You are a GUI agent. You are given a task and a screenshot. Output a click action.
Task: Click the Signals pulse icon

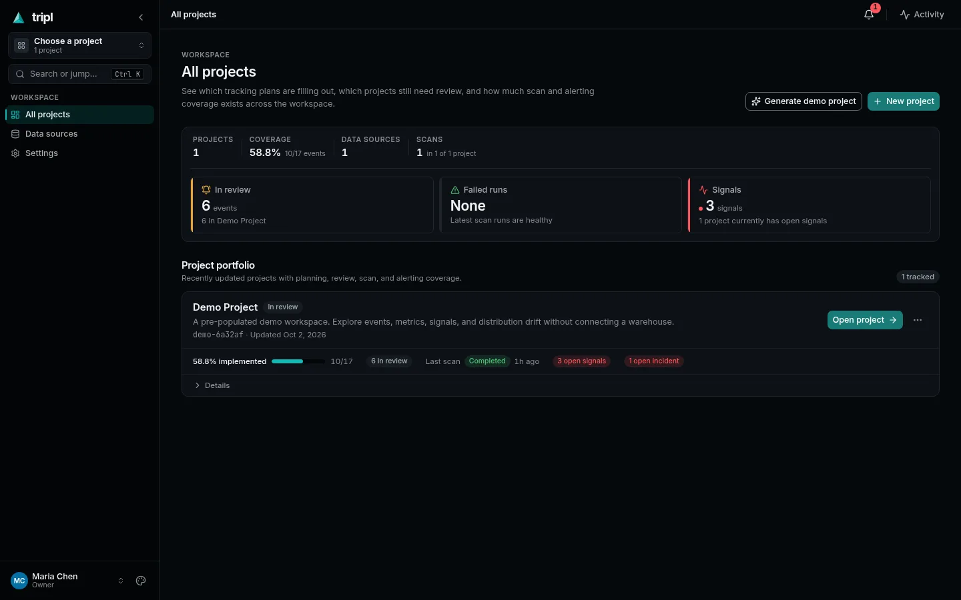[x=703, y=190]
